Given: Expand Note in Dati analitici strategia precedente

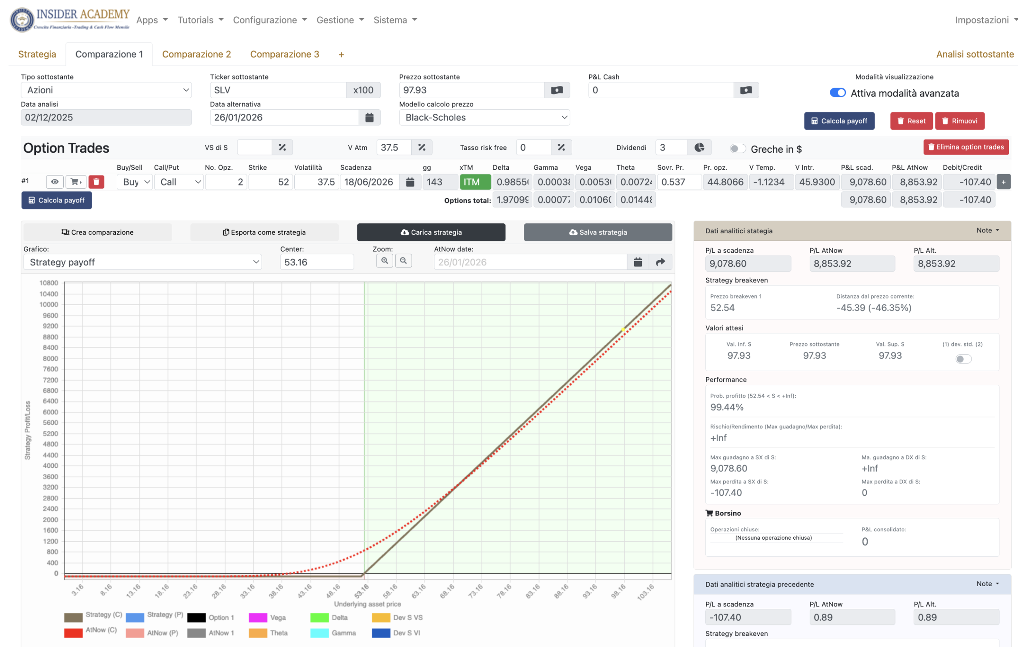Looking at the screenshot, I should tap(987, 583).
